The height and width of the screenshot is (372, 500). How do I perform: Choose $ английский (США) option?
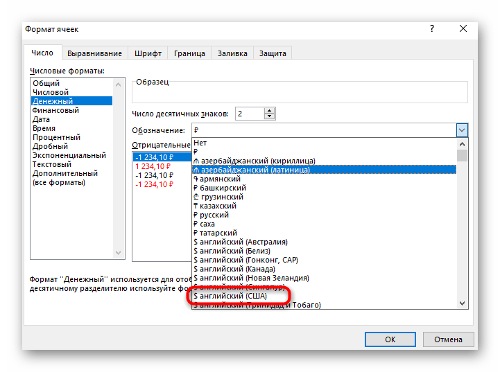tap(324, 296)
